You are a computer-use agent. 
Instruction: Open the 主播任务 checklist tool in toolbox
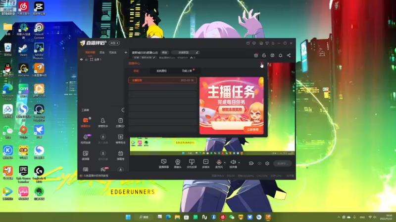120,122
